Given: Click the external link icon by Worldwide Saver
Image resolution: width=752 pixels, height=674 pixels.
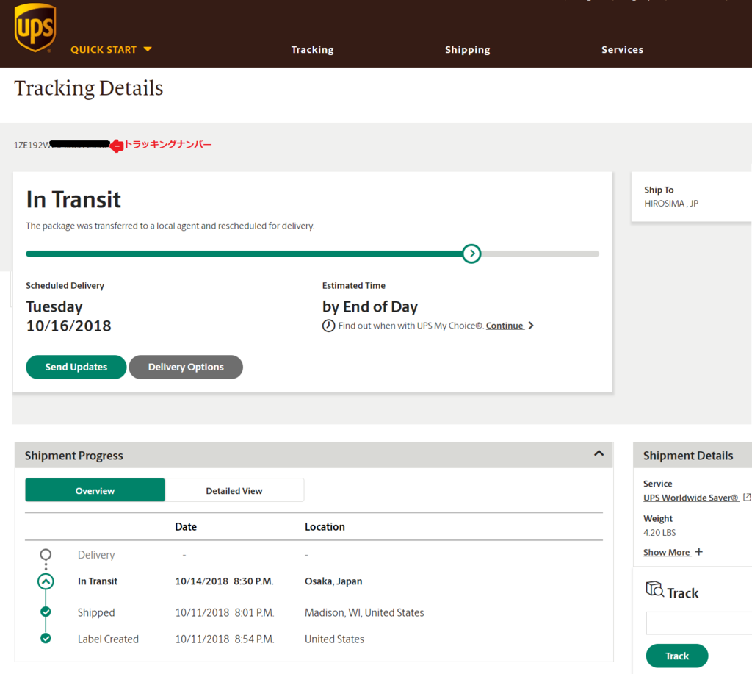Looking at the screenshot, I should 747,498.
